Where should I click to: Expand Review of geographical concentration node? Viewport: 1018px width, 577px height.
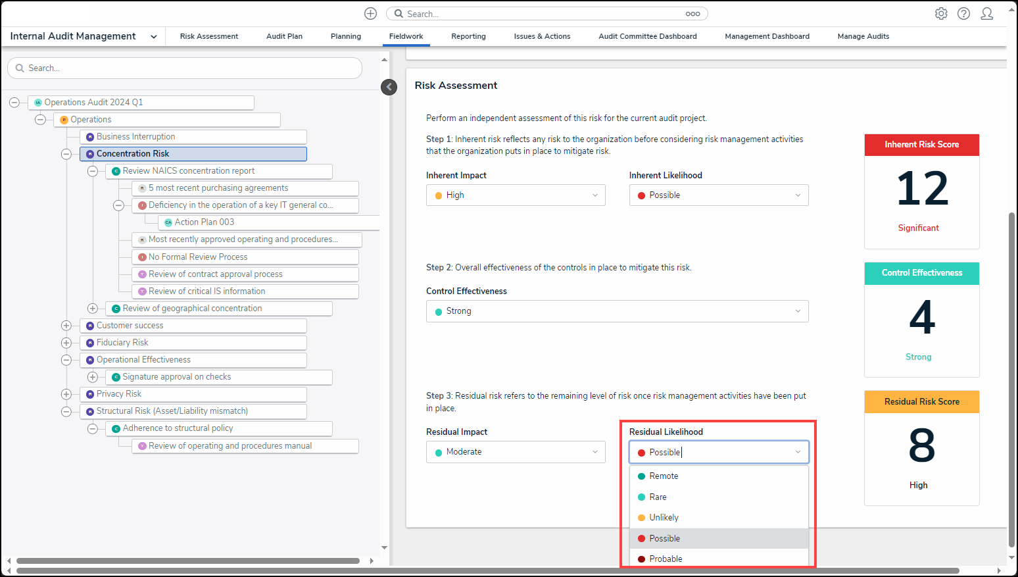pos(93,309)
